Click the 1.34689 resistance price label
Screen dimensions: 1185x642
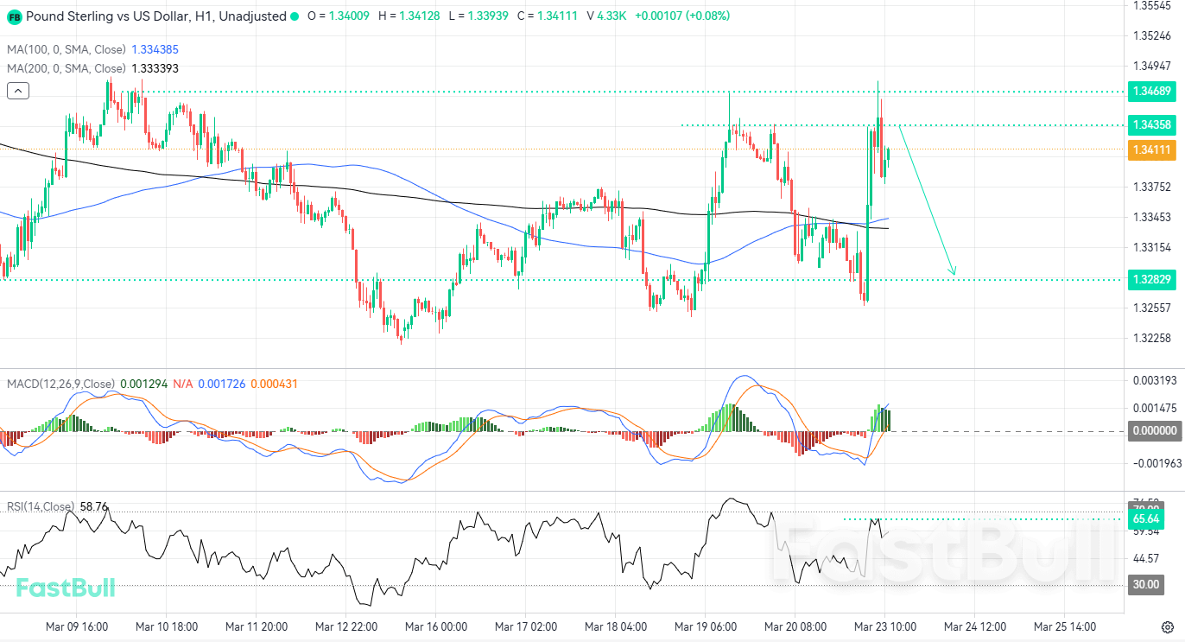[x=1151, y=92]
